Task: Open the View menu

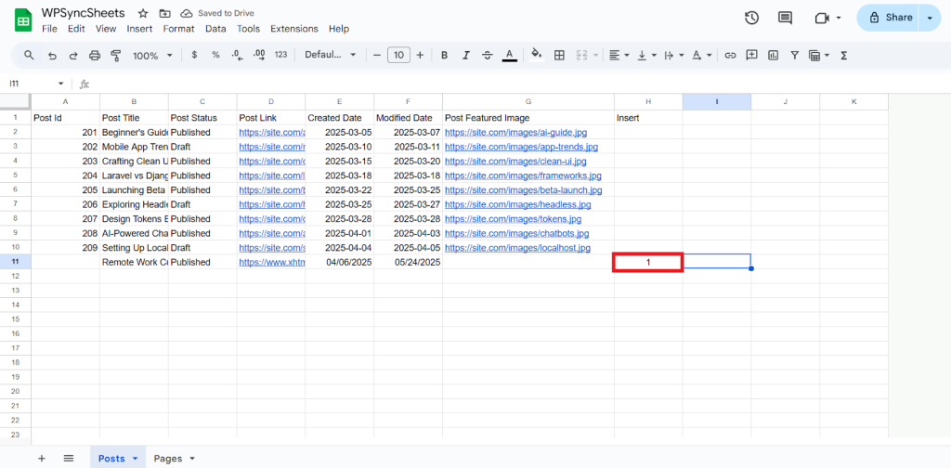Action: [106, 29]
